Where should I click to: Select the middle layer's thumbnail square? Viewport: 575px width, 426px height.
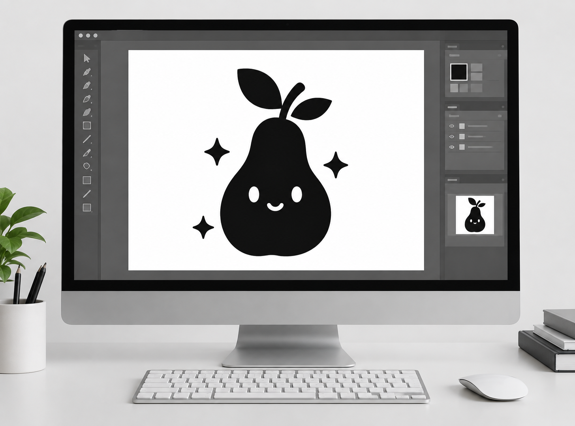click(462, 136)
